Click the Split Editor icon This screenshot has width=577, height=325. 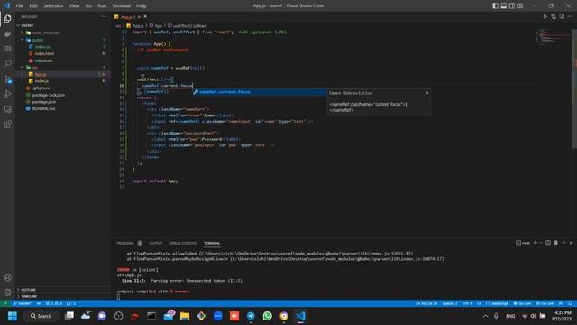pos(562,16)
